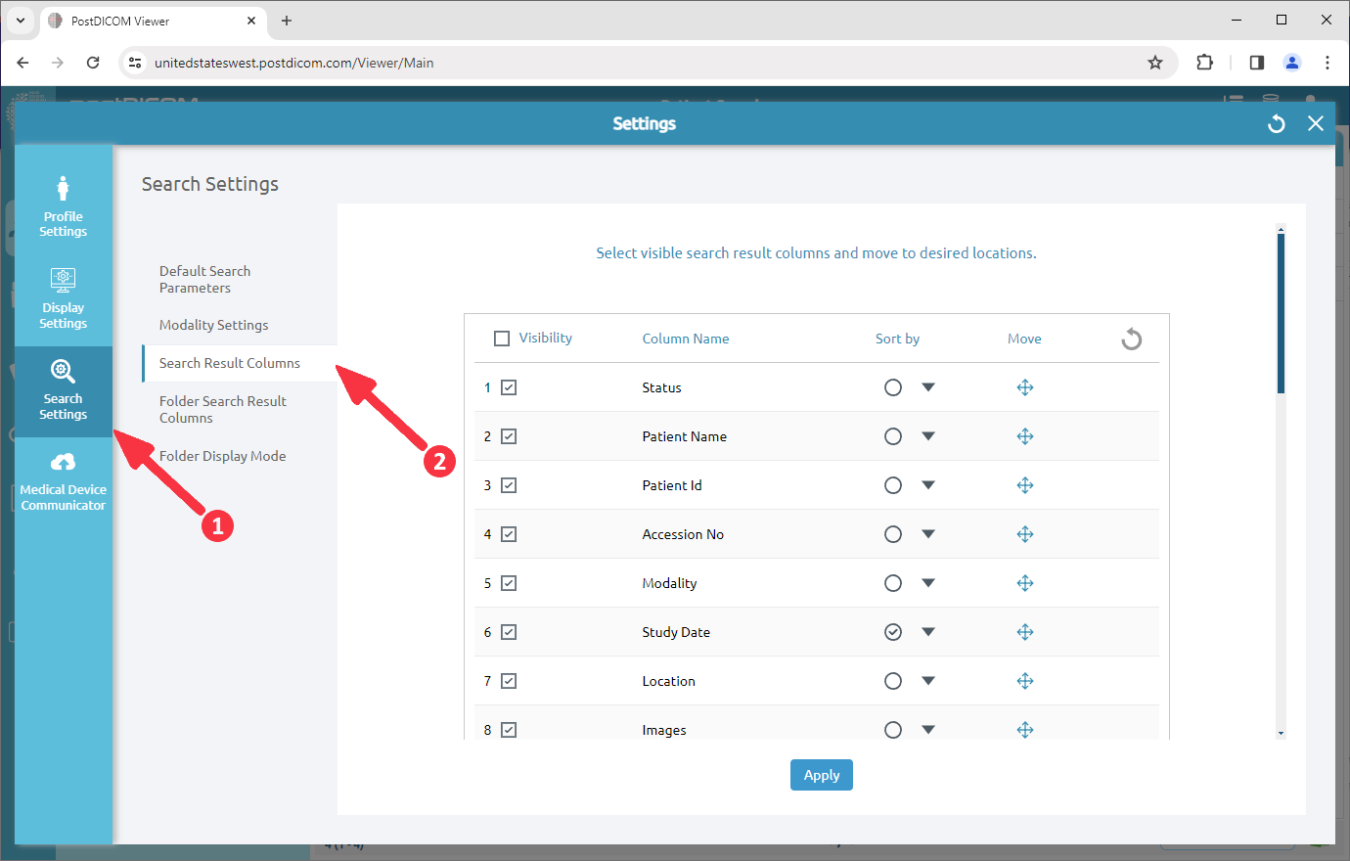Select Display Settings from the sidebar
The height and width of the screenshot is (861, 1350).
tap(63, 298)
